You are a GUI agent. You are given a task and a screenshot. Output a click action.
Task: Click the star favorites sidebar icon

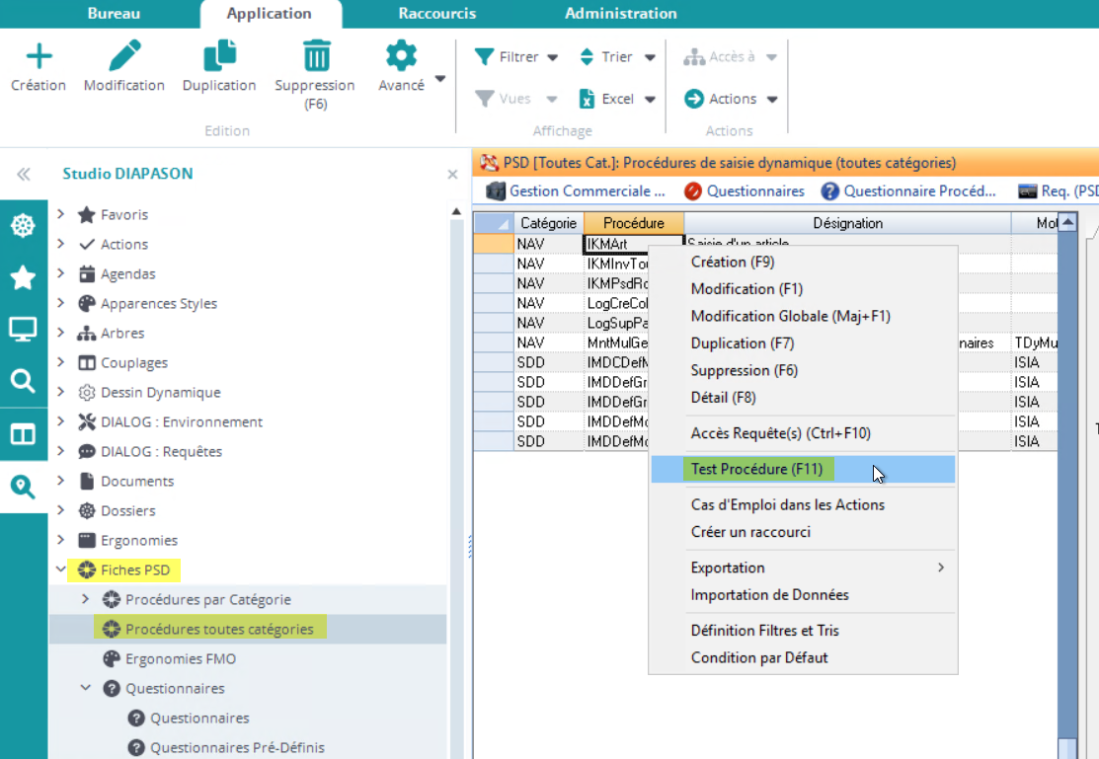23,278
